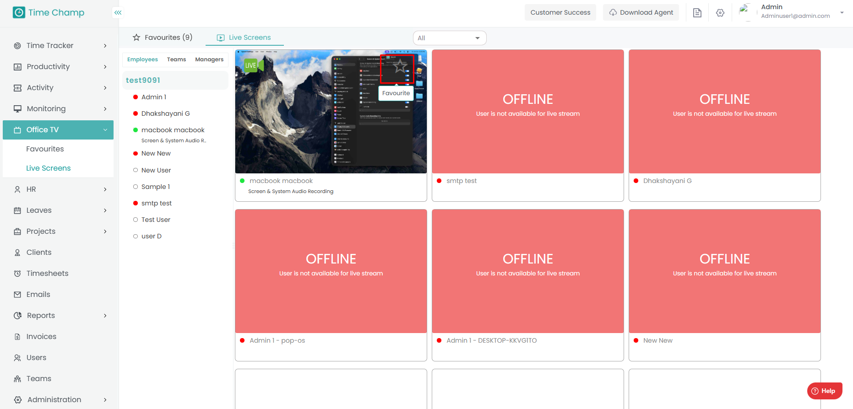The width and height of the screenshot is (853, 409).
Task: Expand the Administration menu chevron
Action: (105, 400)
